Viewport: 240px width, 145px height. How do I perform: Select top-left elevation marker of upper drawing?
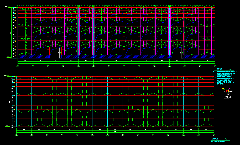point(7,7)
